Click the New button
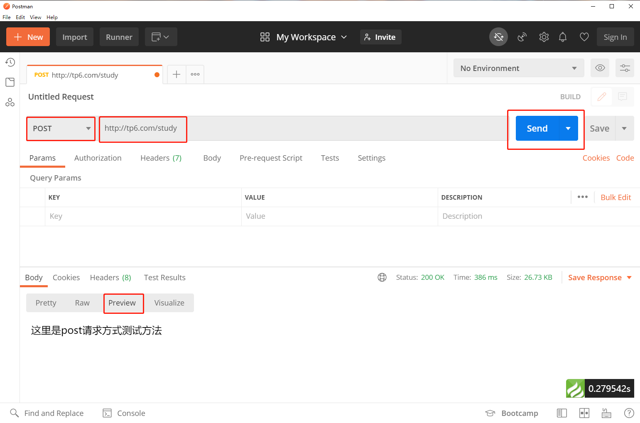Viewport: 640px width, 423px height. pos(28,37)
